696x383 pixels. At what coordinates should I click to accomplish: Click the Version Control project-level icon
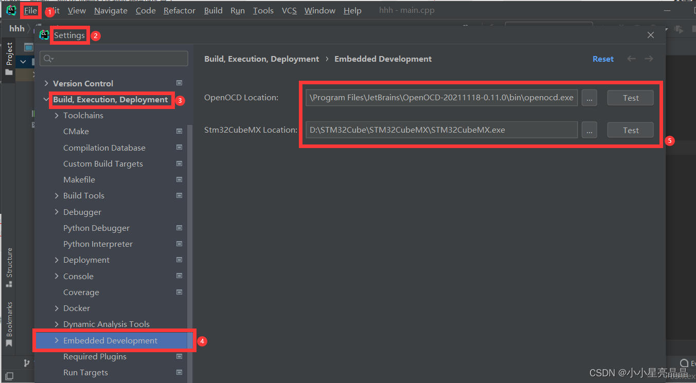click(x=179, y=83)
